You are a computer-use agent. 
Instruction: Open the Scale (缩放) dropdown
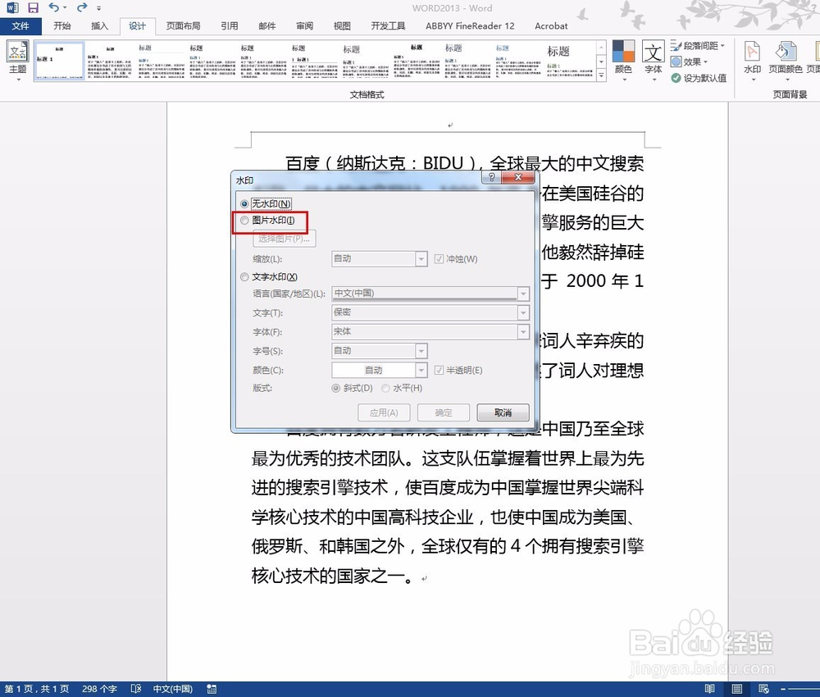(421, 259)
